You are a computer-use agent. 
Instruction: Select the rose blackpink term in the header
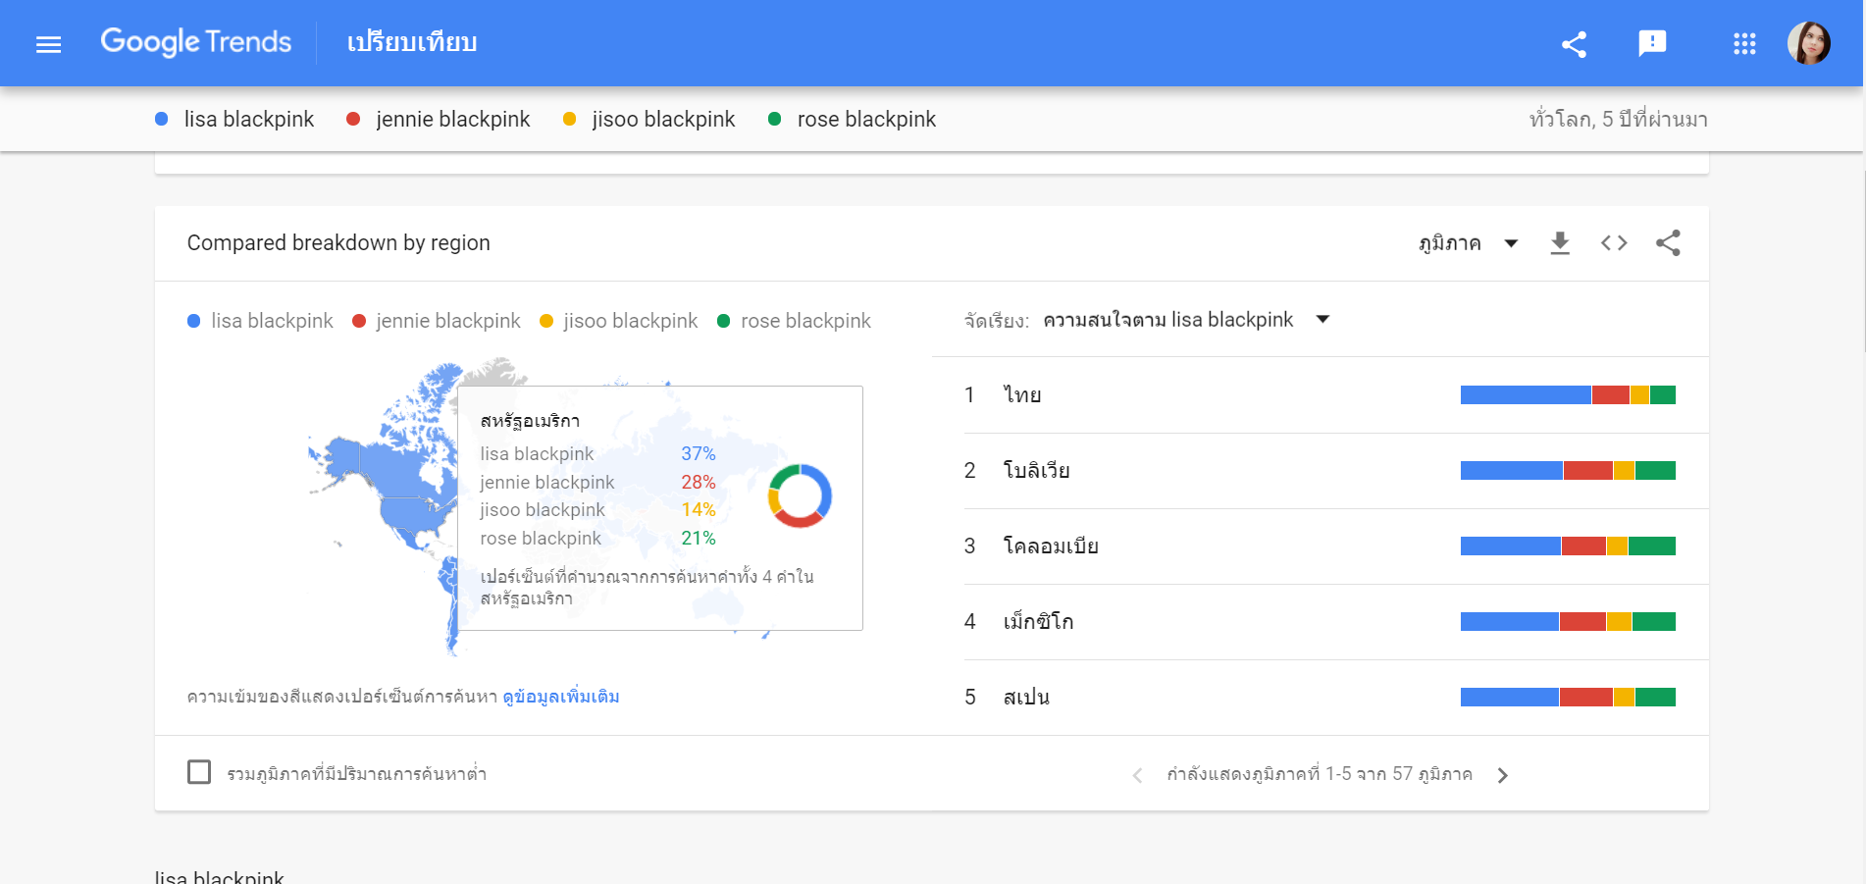(852, 119)
